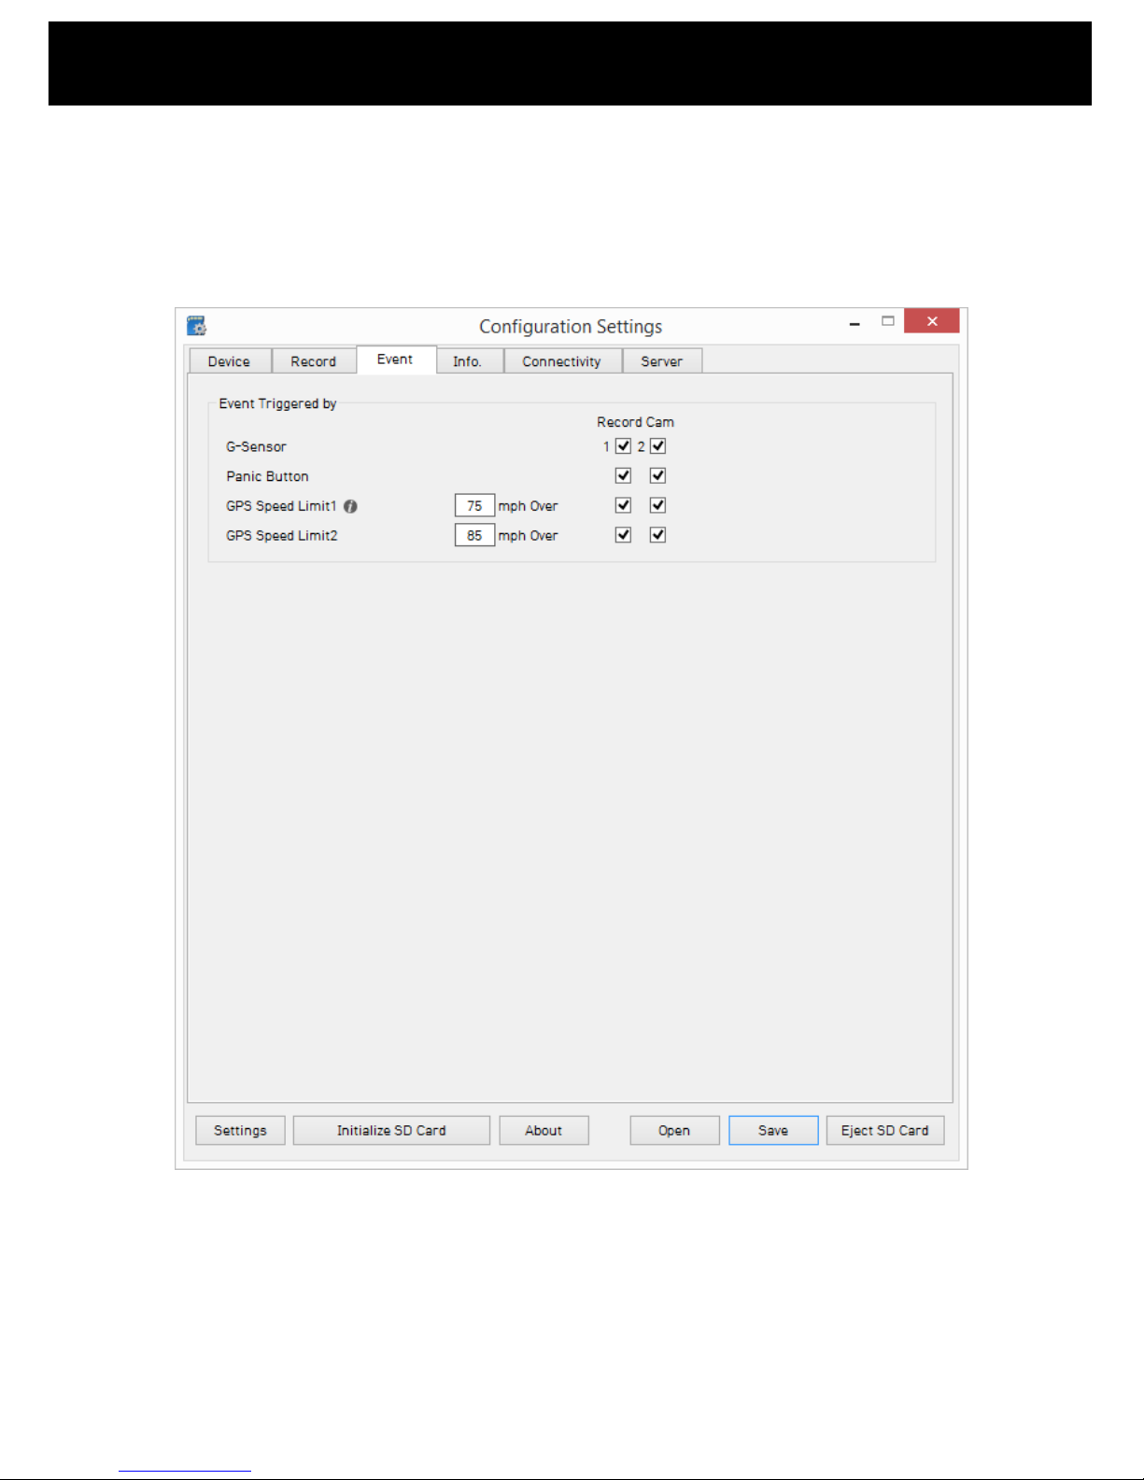Switch to the Device tab
1144x1480 pixels.
point(230,361)
